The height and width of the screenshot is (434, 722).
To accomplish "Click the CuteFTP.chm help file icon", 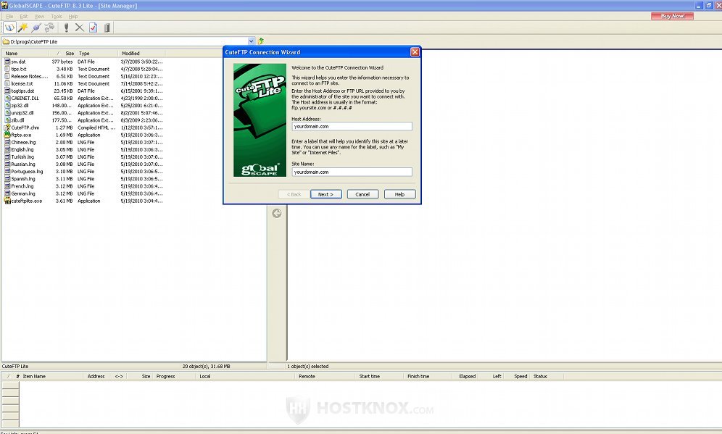I will point(7,128).
